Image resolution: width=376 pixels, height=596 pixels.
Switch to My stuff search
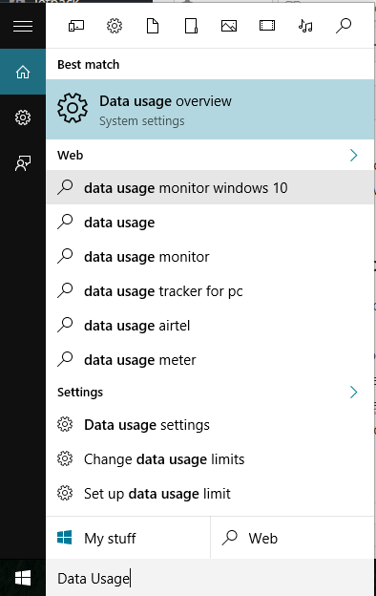[128, 539]
